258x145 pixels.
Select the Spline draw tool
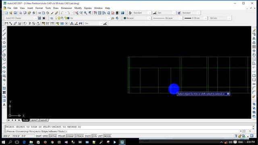click(x=4, y=63)
